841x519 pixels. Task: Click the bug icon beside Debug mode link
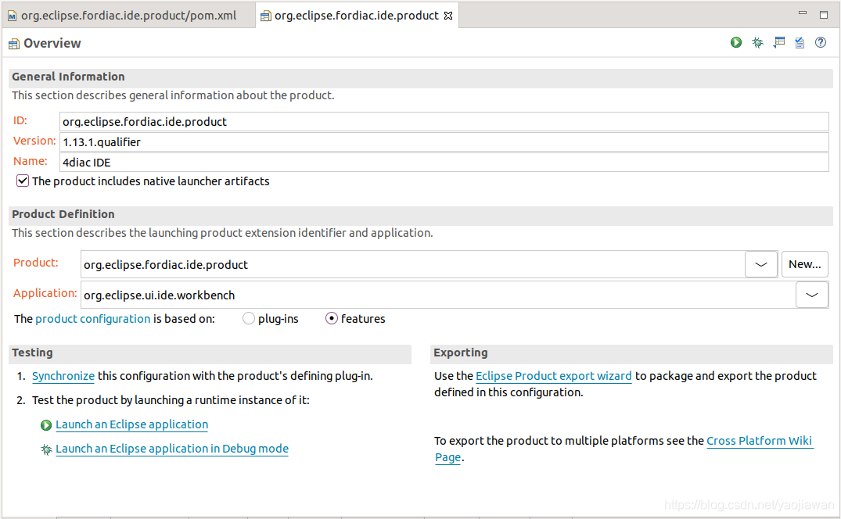coord(46,449)
